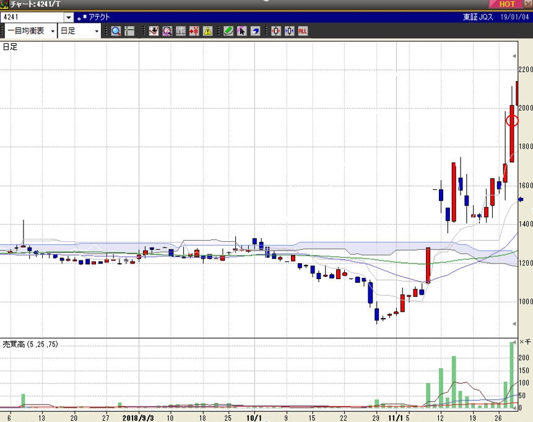Click the stock code input field 4241
Image resolution: width=533 pixels, height=422 pixels.
point(32,17)
